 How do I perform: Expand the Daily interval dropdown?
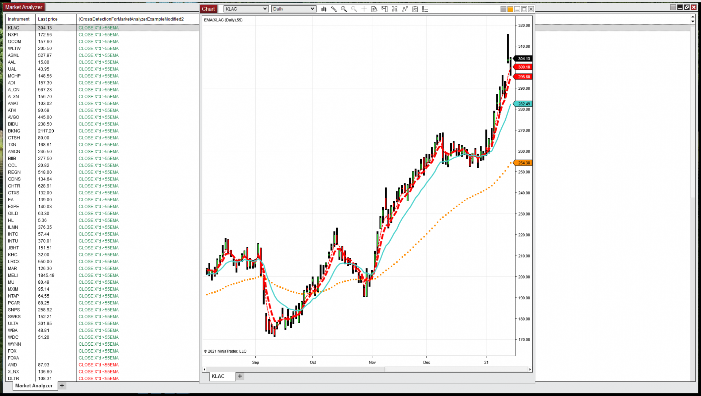coord(312,9)
